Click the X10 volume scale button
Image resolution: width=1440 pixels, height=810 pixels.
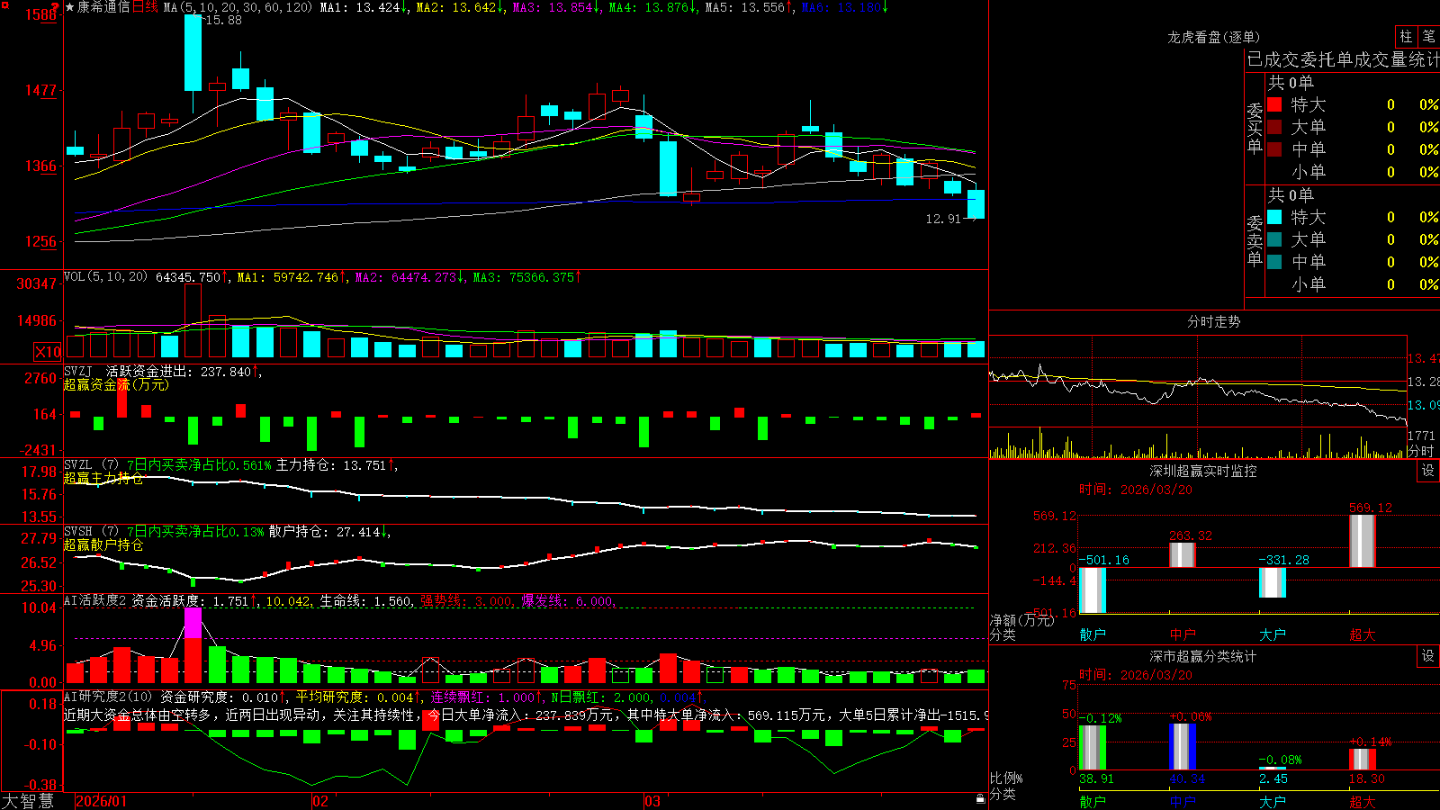click(48, 352)
